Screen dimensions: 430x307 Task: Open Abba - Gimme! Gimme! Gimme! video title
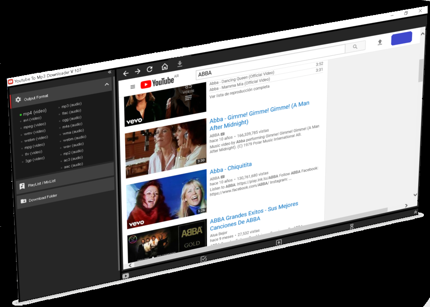(259, 116)
